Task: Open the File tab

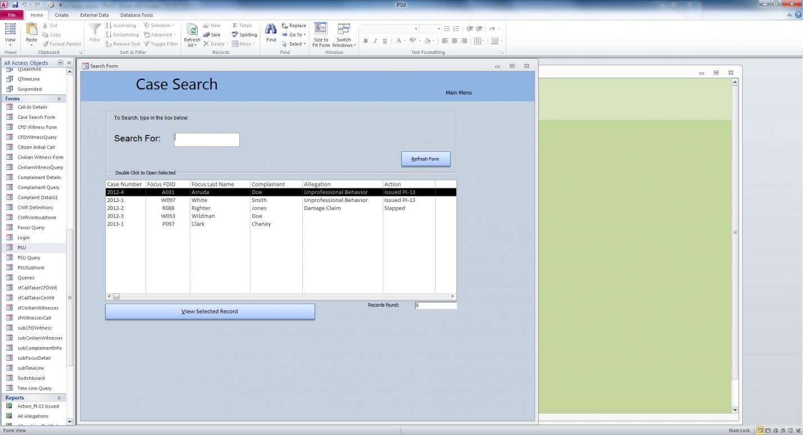Action: point(12,15)
